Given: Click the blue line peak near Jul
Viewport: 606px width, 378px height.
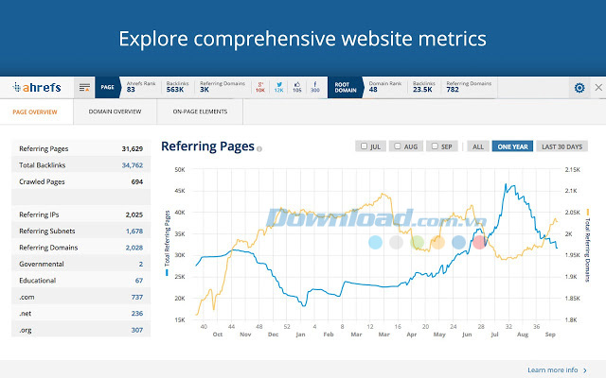Looking at the screenshot, I should click(x=506, y=185).
